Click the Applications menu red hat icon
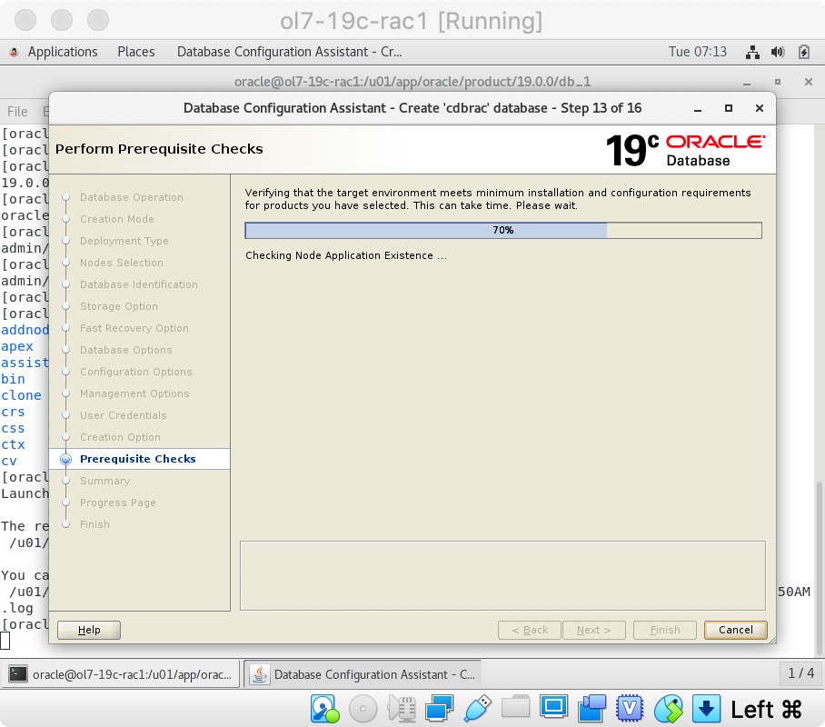 pyautogui.click(x=15, y=52)
